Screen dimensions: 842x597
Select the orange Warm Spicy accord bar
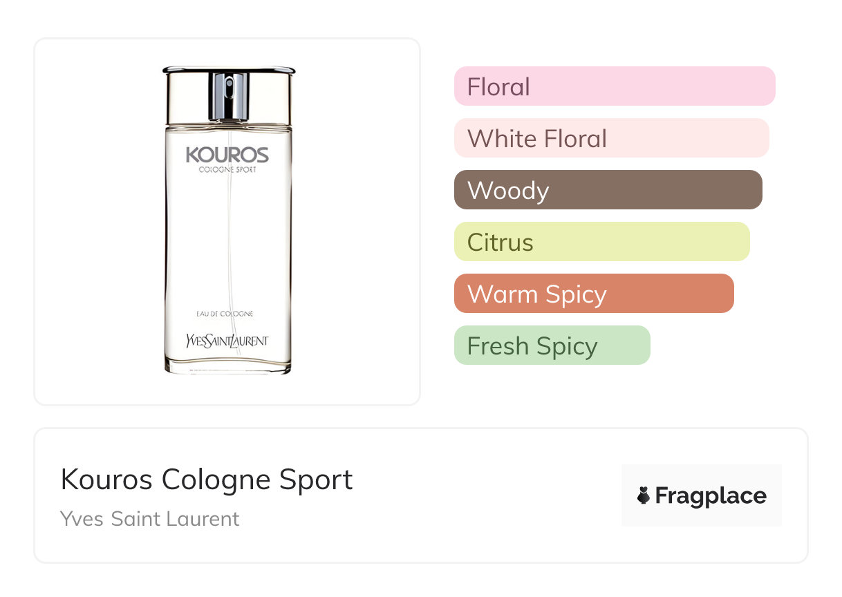tap(593, 294)
